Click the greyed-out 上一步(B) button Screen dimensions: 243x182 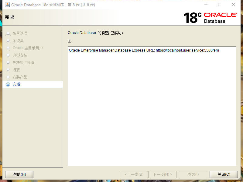134,175
